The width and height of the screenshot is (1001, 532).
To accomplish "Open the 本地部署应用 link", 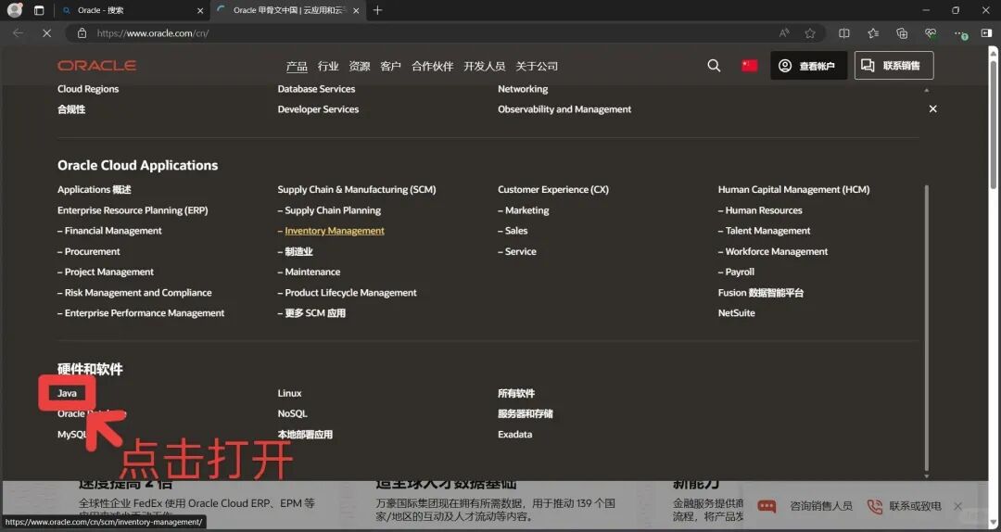I will click(305, 435).
